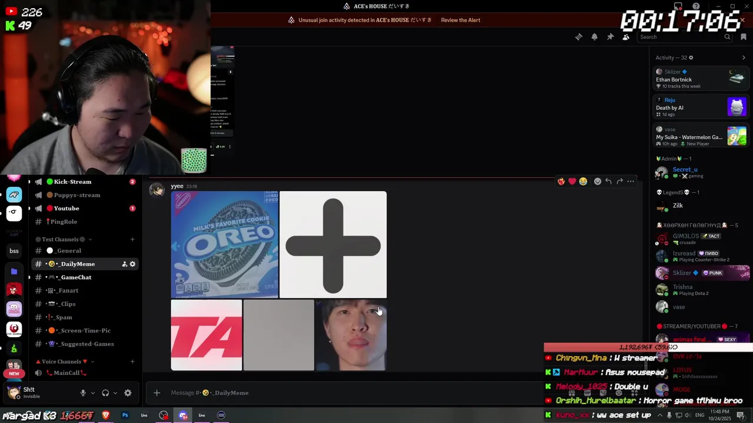Open the _Suggested-Games channel

[x=84, y=344]
